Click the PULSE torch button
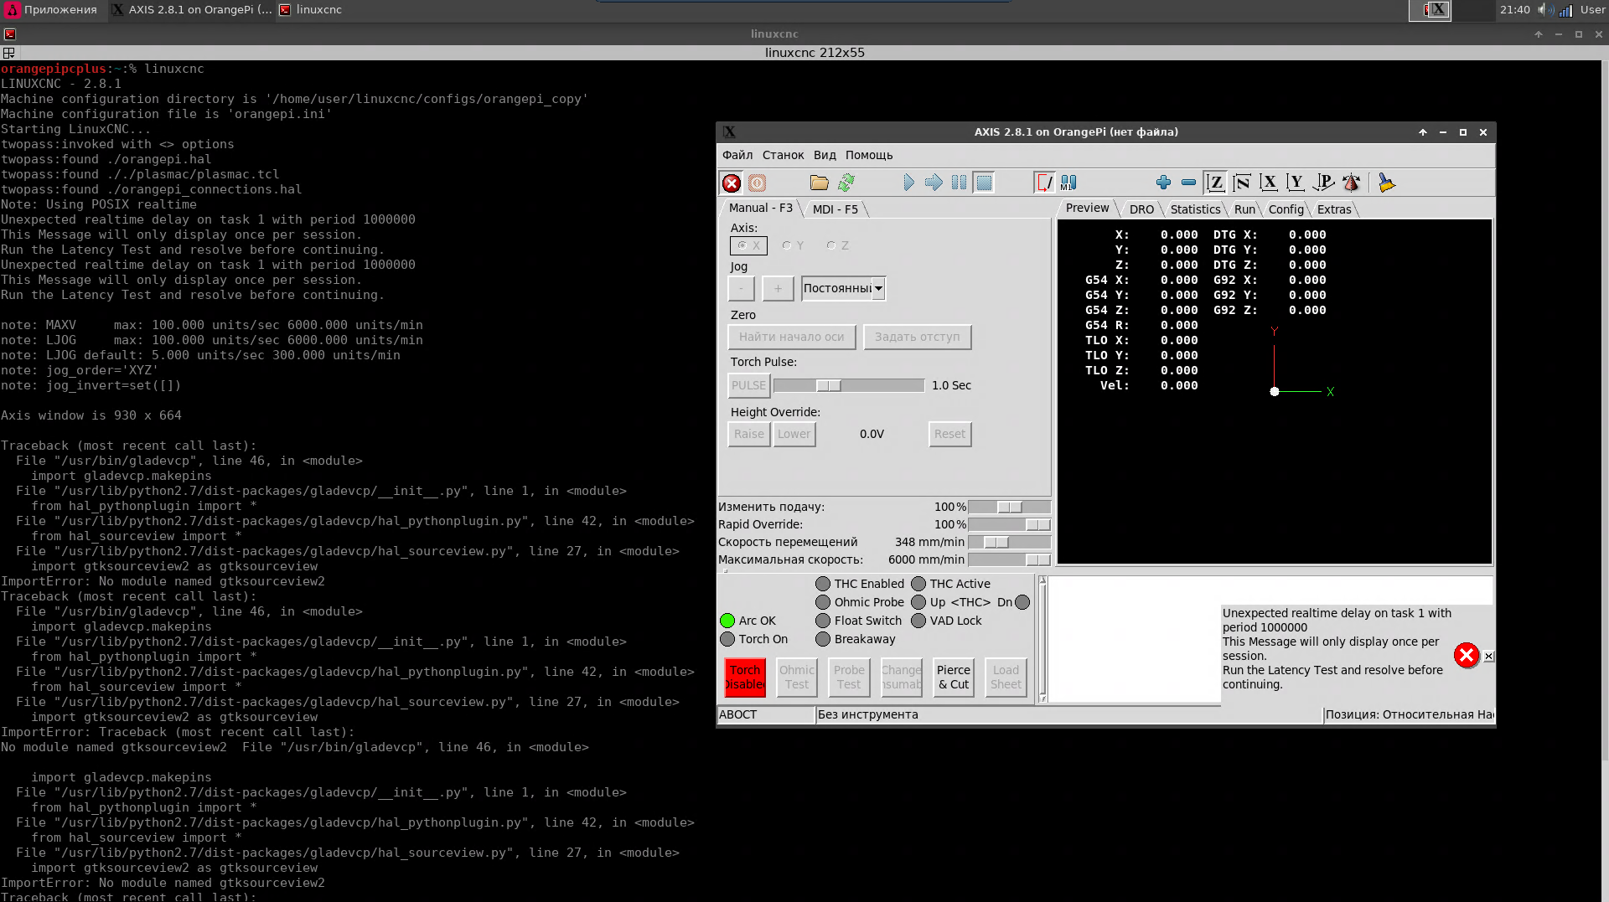Image resolution: width=1609 pixels, height=902 pixels. point(748,385)
